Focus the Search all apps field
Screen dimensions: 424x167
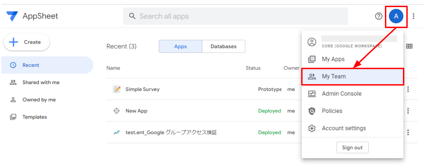[x=235, y=16]
